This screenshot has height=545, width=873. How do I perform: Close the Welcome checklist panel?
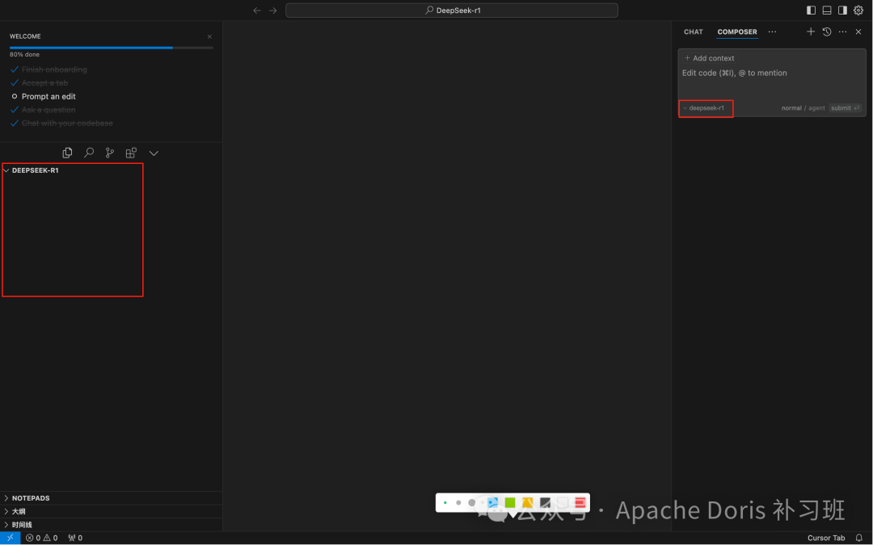click(x=209, y=36)
